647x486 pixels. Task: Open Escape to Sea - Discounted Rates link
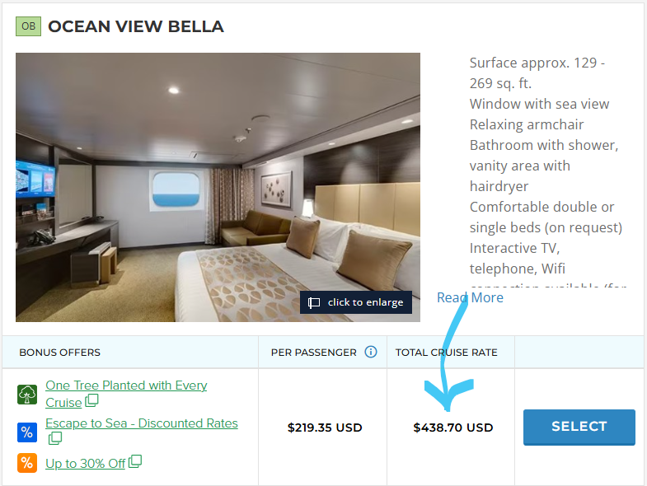coord(142,423)
